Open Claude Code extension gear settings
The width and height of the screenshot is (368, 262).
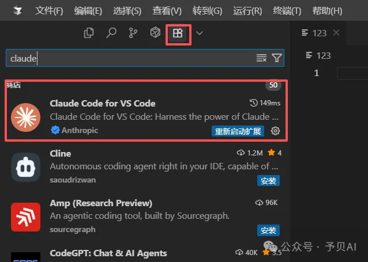pyautogui.click(x=275, y=131)
